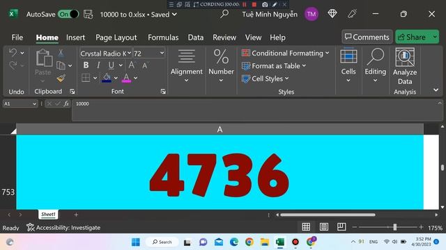Click the Redo icon
The width and height of the screenshot is (446, 250).
(13, 65)
